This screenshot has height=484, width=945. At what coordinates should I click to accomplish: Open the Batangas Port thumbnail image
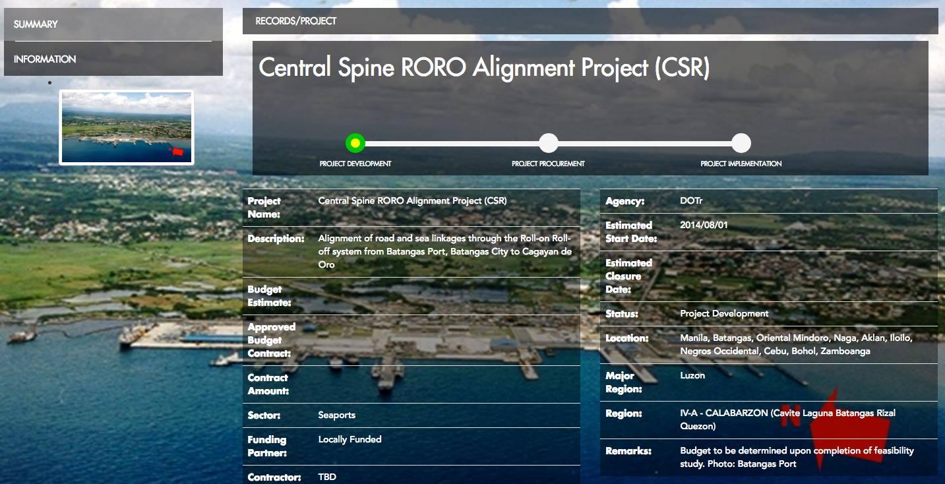pyautogui.click(x=126, y=127)
